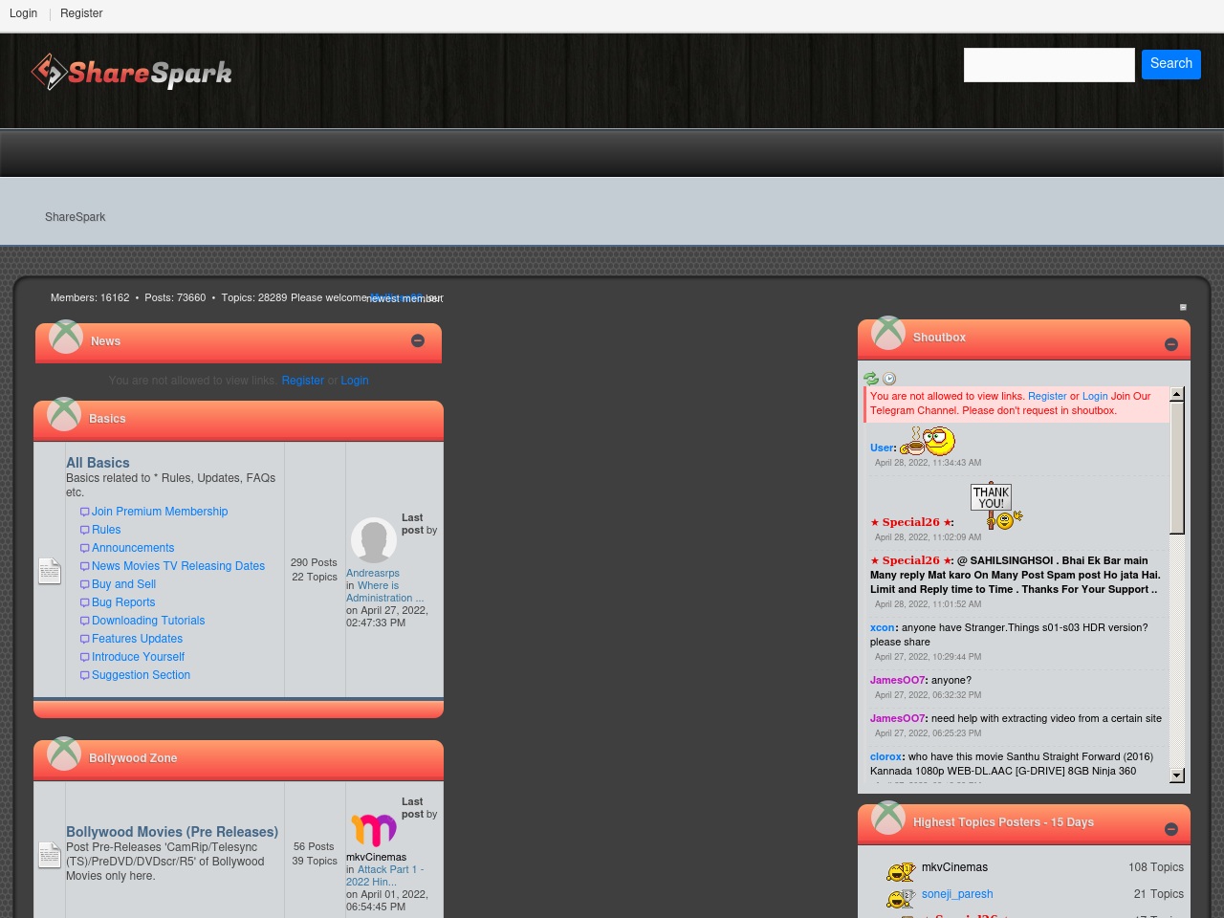
Task: Open soneji_paresh profile in top posters
Action: (x=957, y=894)
